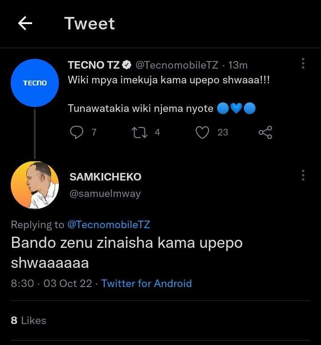Open SAMKICHEKO profile avatar
321x345 pixels.
[35, 185]
